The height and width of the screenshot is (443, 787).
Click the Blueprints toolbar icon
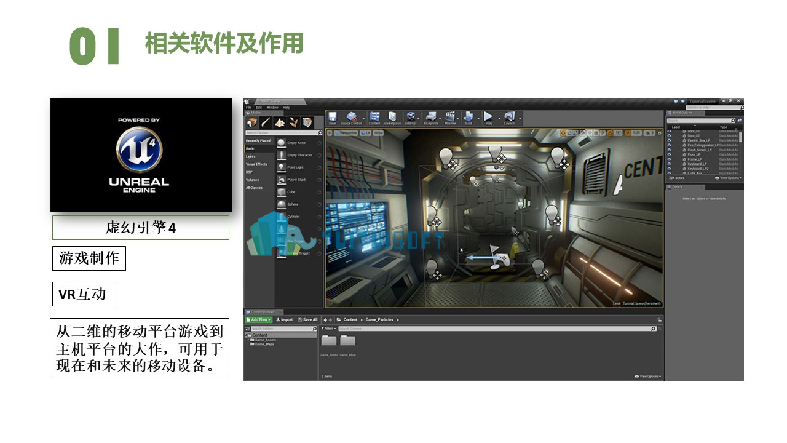click(431, 117)
